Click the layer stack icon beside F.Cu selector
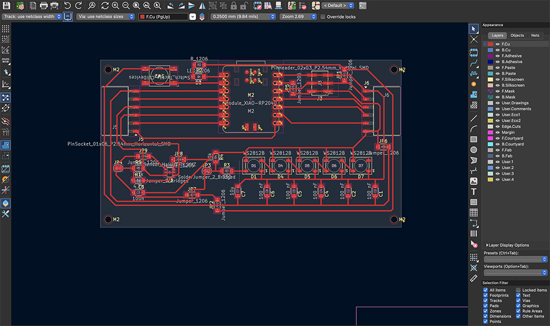The image size is (550, 326). (202, 16)
